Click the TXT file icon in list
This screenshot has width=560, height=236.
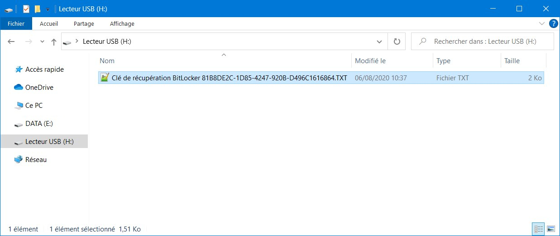[105, 78]
